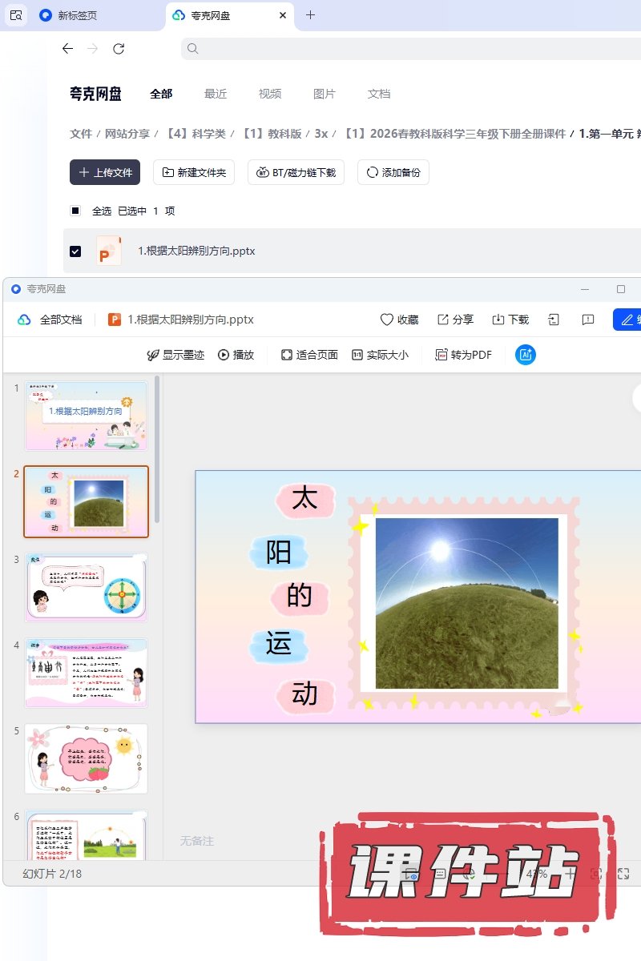Select slide 3 thumbnail
Viewport: 641px width, 961px height.
(x=86, y=587)
